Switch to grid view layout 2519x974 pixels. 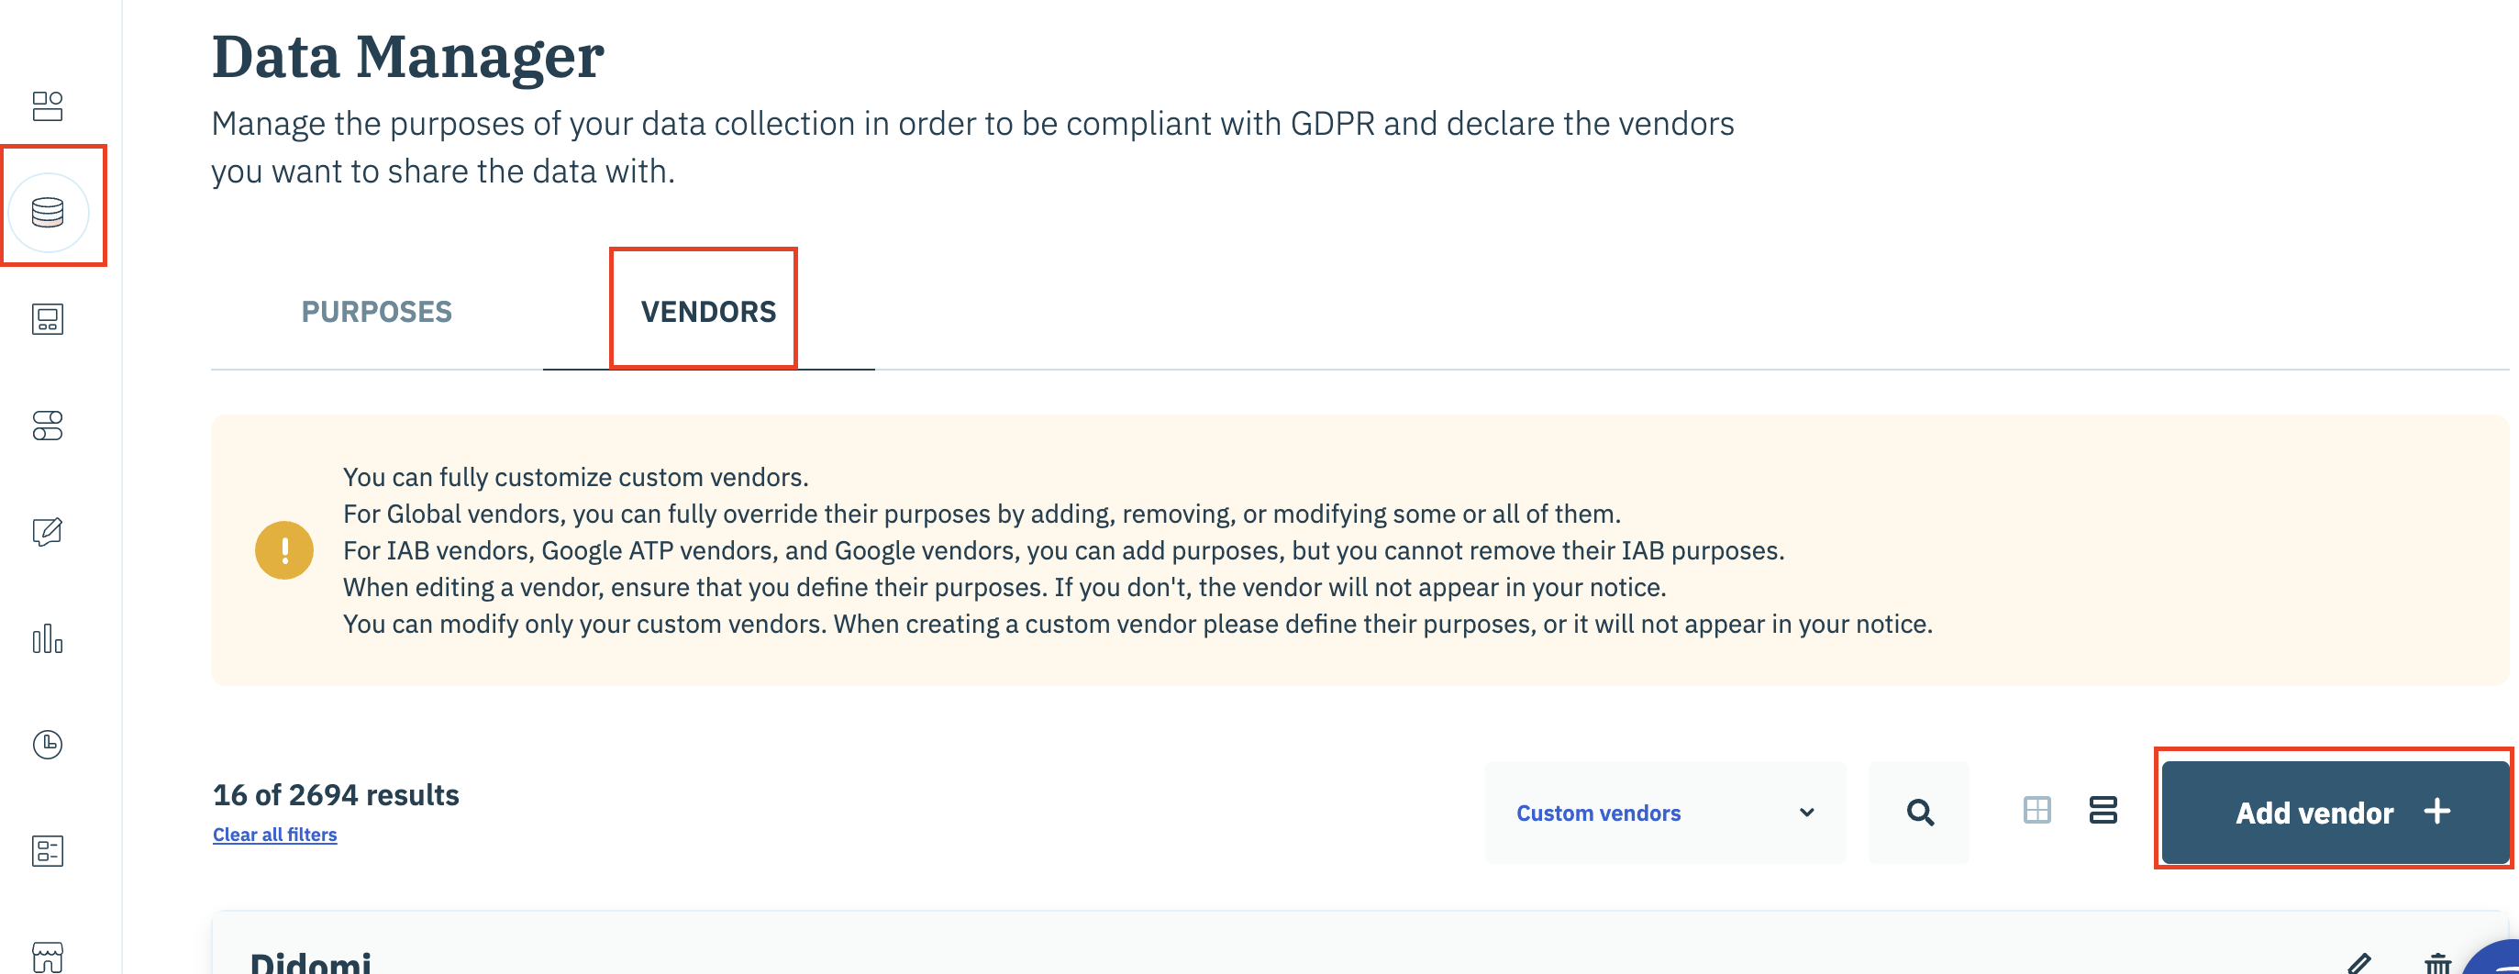(x=2036, y=811)
